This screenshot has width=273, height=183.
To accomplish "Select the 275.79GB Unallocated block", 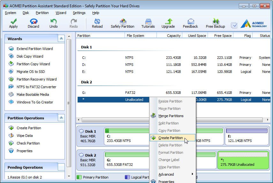I will 243,160.
